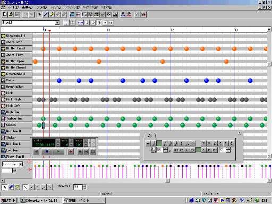The image size is (272, 204).
Task: Click the Save floppy disk icon
Action: pos(17,14)
